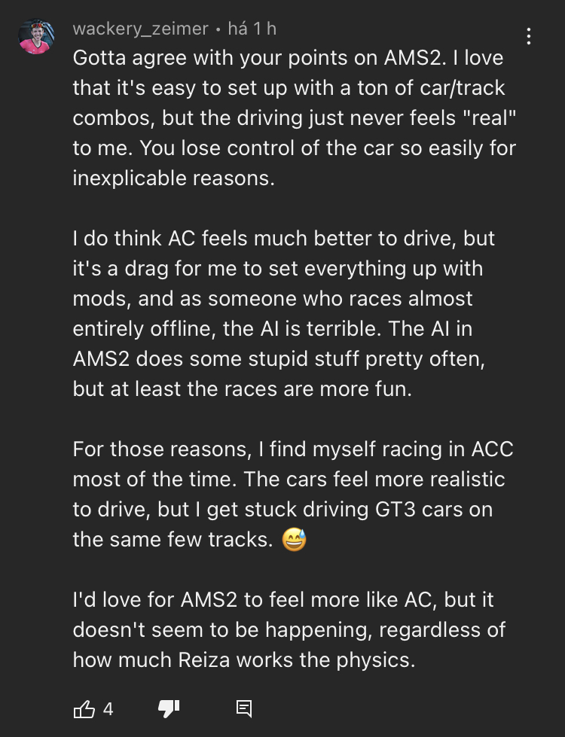Click the final paragraph starting 'I'd love'
565x737 pixels.
click(290, 629)
